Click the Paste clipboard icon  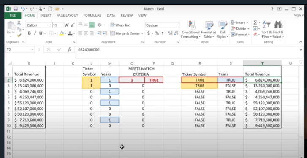pos(11,26)
